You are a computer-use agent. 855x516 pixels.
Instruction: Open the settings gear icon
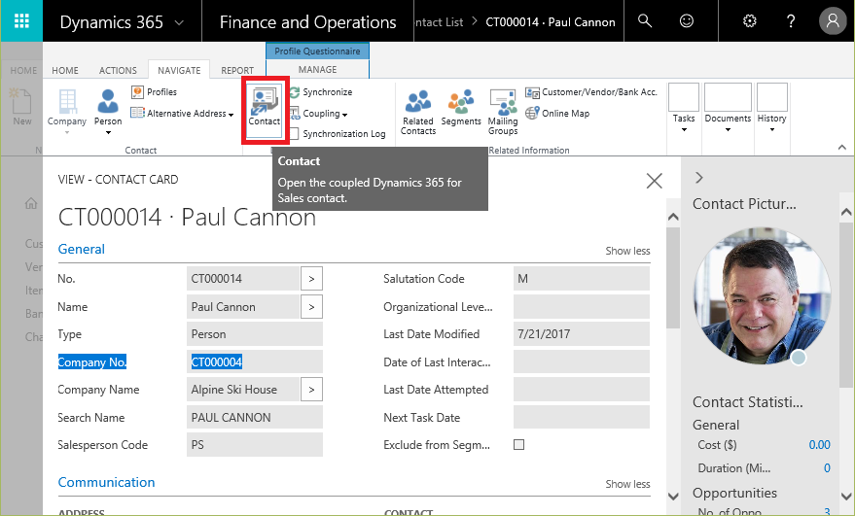(750, 20)
